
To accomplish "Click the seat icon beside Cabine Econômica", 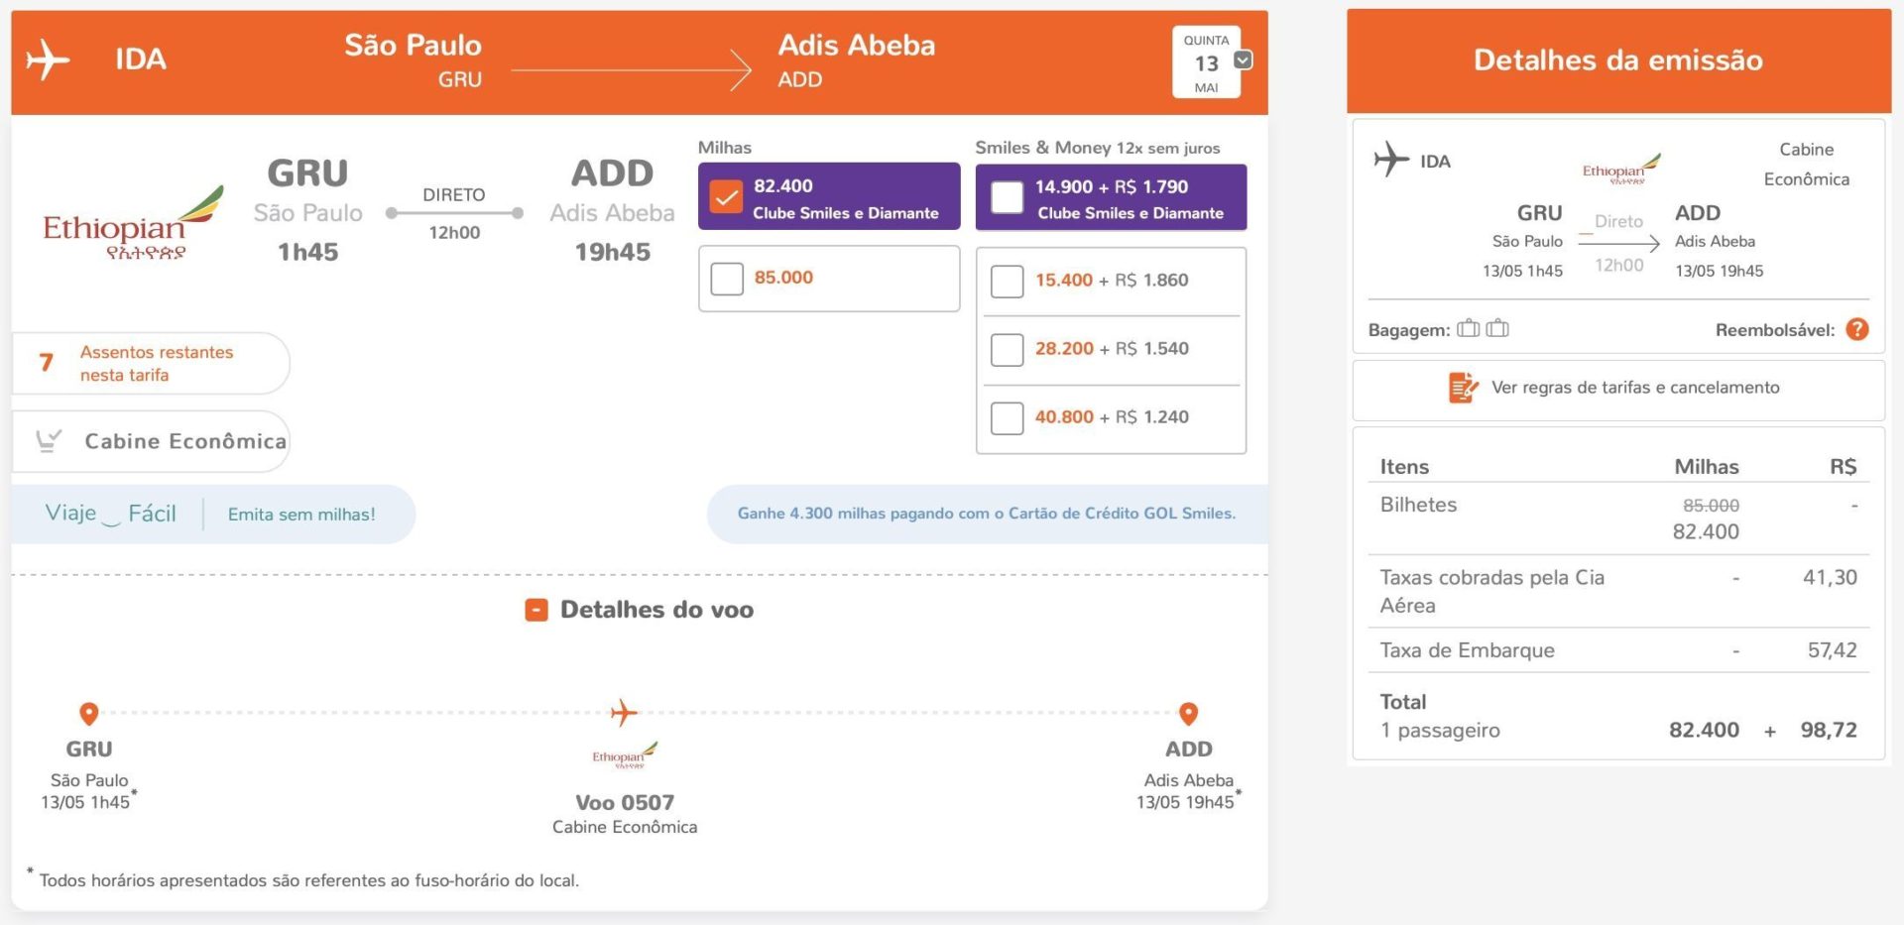I will pyautogui.click(x=49, y=440).
